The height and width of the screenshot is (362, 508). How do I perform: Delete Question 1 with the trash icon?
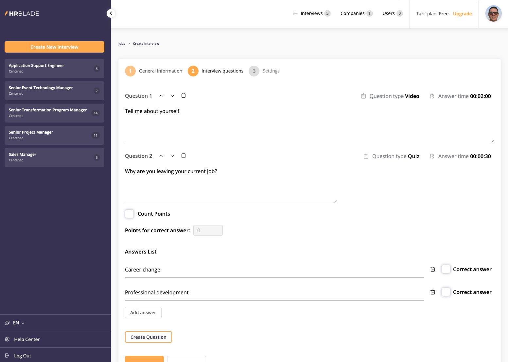tap(184, 95)
